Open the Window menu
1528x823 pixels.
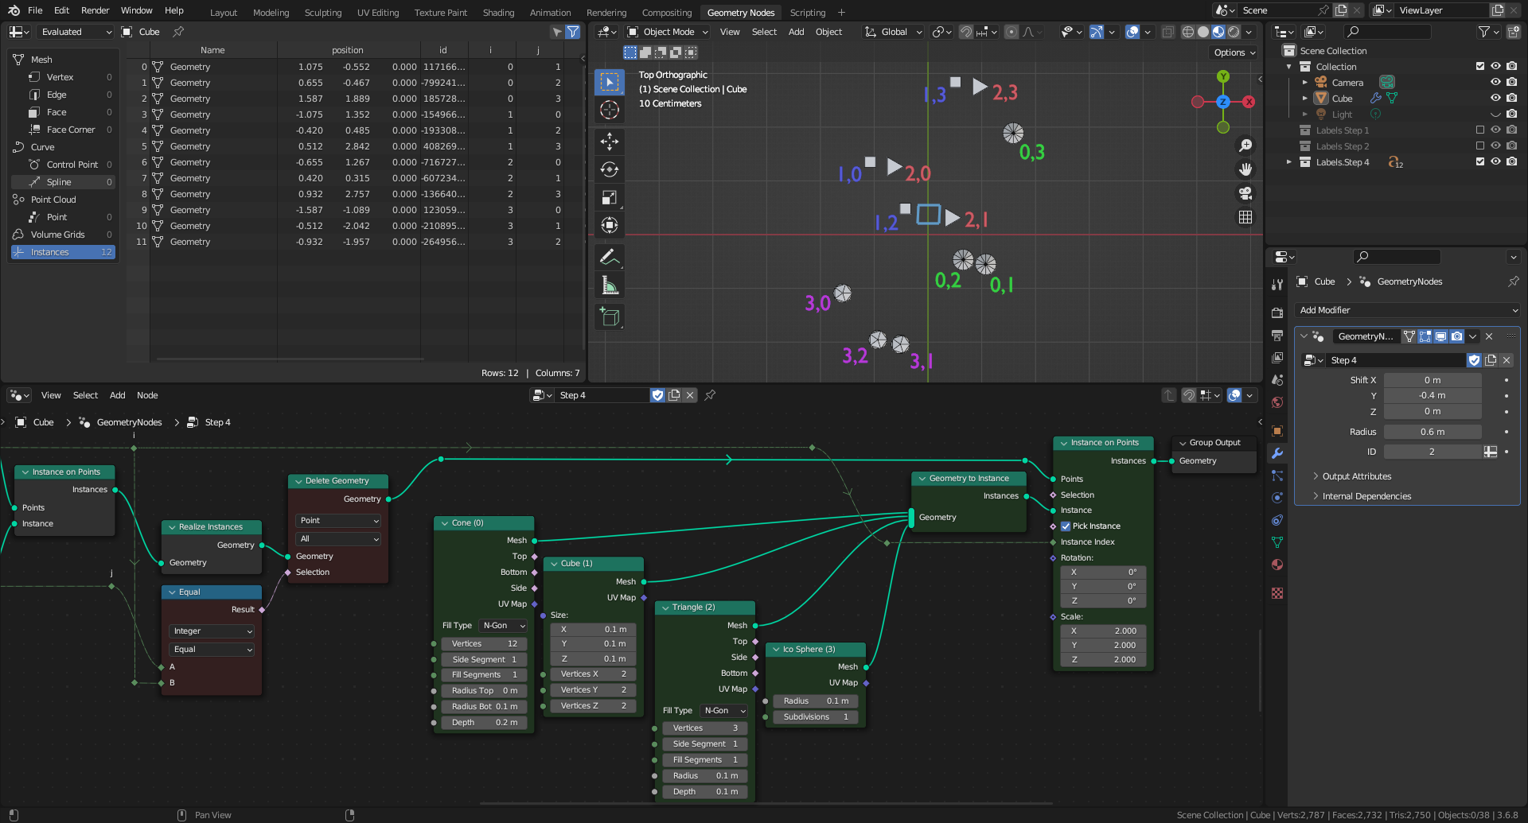point(136,10)
